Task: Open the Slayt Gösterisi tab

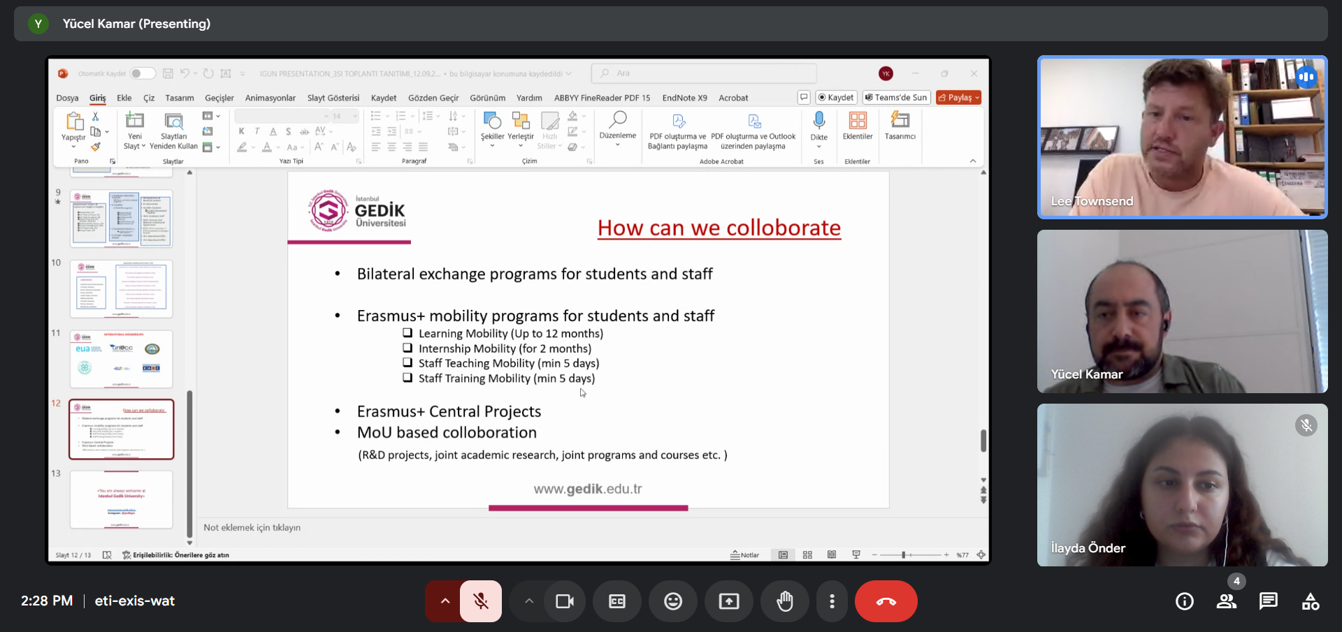Action: click(333, 98)
